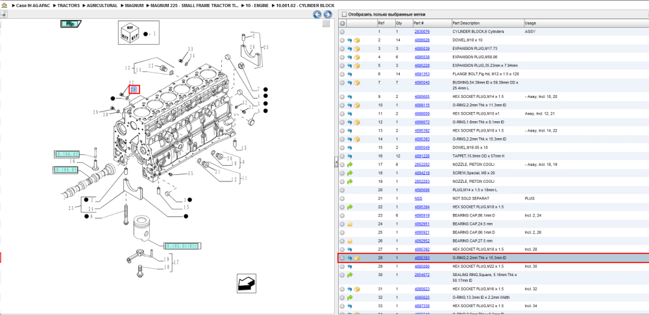Click the blue arrow icon for Ref 29
The height and width of the screenshot is (315, 649).
[x=349, y=266]
